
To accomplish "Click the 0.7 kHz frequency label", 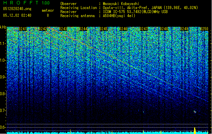I will pos(3,111).
